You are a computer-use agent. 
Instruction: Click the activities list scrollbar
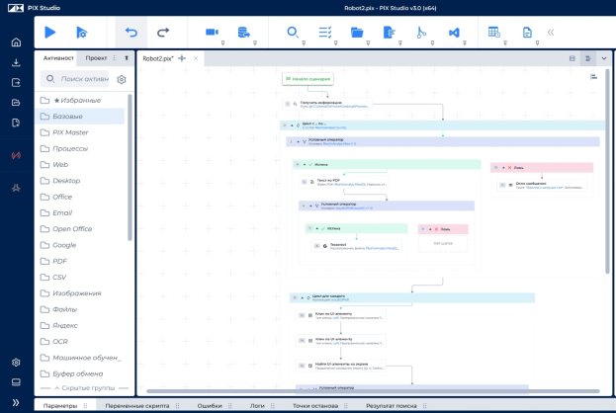coord(130,167)
